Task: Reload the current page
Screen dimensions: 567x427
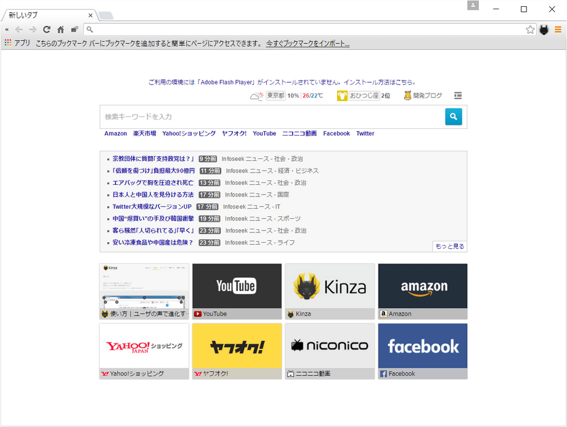Action: point(47,30)
